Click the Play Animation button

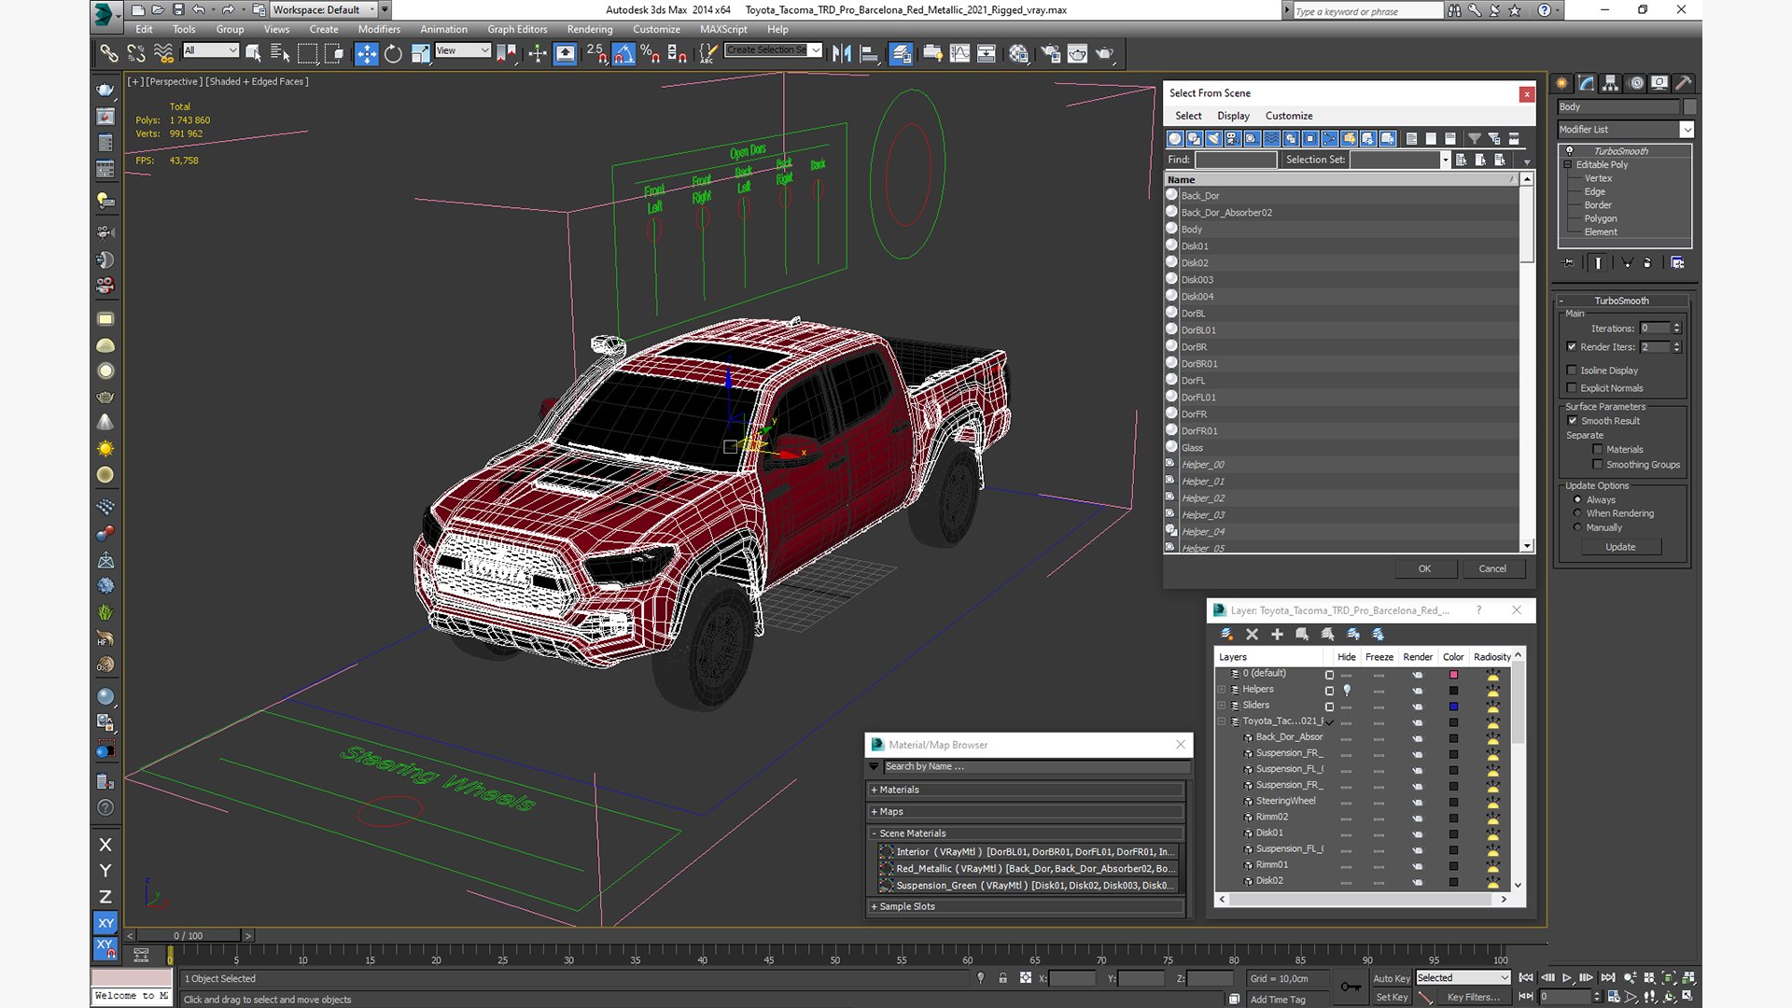tap(1567, 977)
